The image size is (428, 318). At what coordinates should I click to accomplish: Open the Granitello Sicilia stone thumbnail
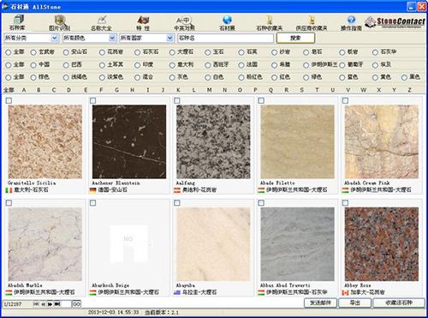(45, 141)
